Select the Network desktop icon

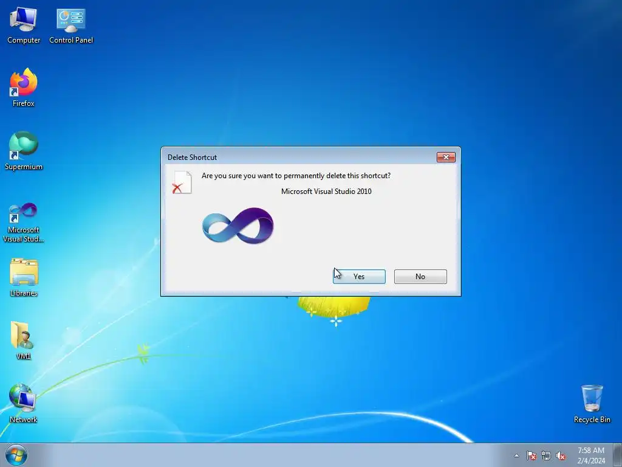click(24, 404)
